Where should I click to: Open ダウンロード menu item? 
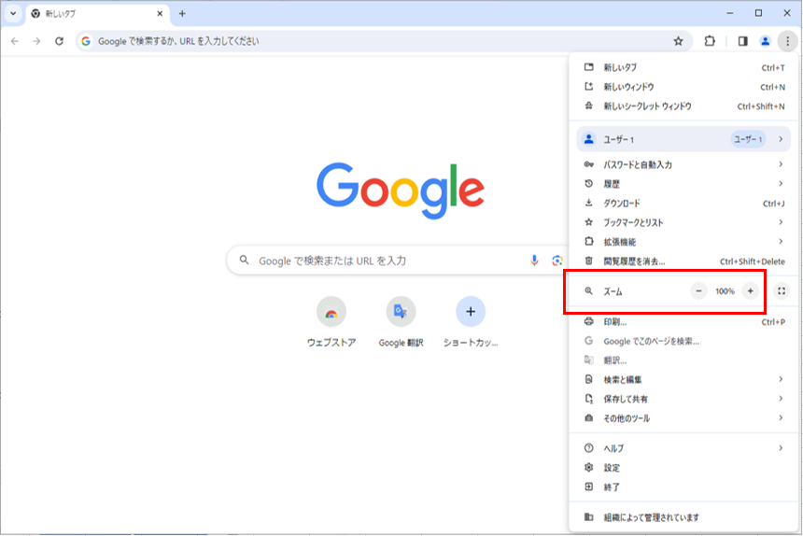684,204
